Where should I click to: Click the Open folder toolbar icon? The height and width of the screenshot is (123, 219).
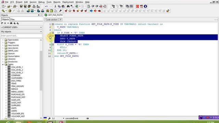click(9, 6)
